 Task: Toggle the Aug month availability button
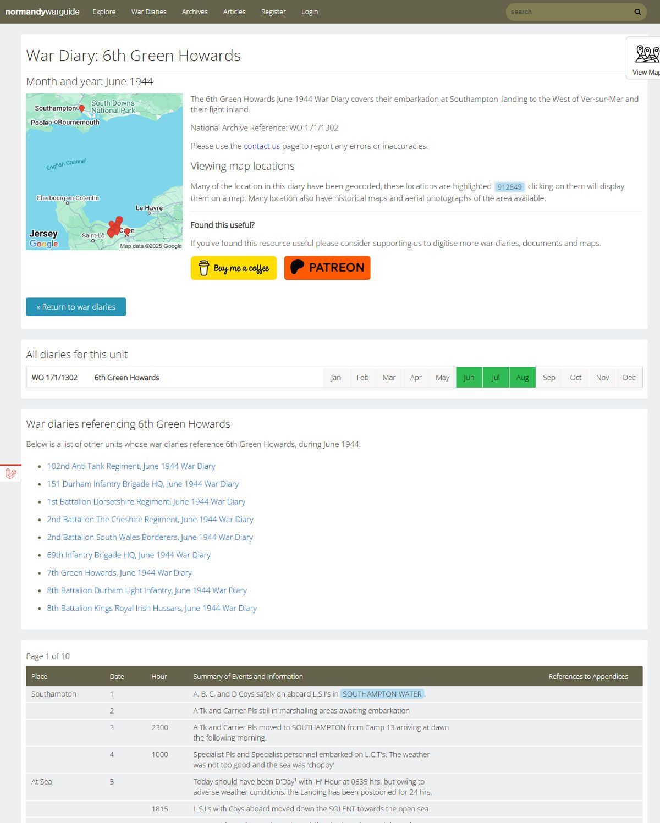coord(522,377)
